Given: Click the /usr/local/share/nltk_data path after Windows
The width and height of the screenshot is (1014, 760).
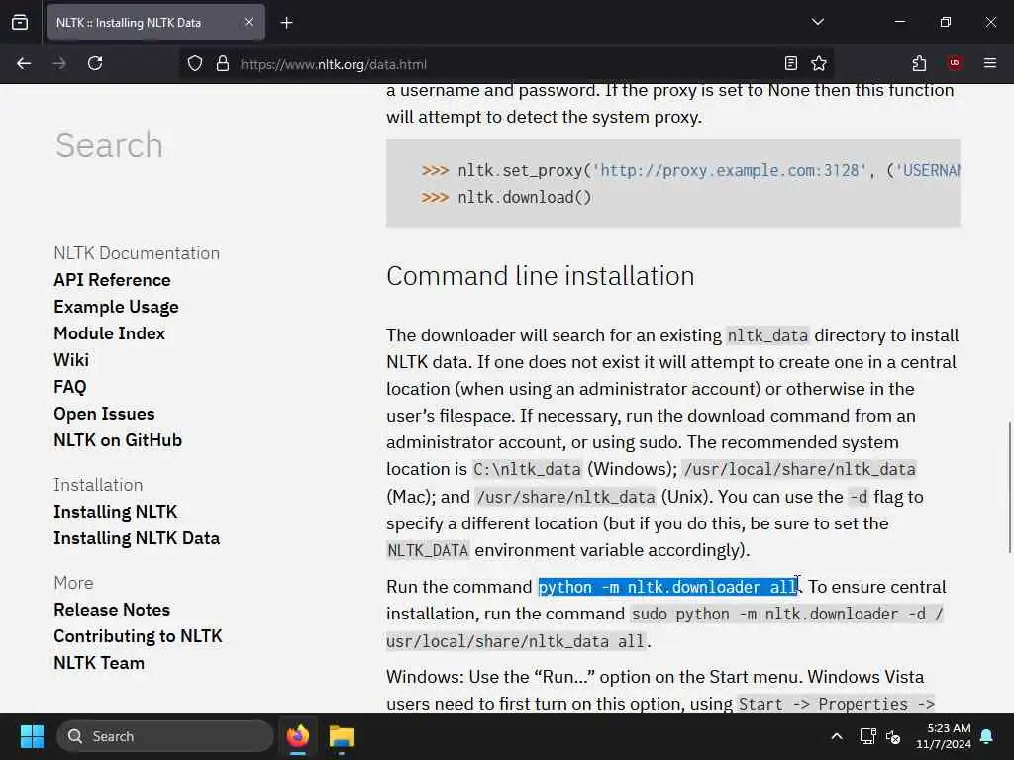Looking at the screenshot, I should (x=799, y=469).
